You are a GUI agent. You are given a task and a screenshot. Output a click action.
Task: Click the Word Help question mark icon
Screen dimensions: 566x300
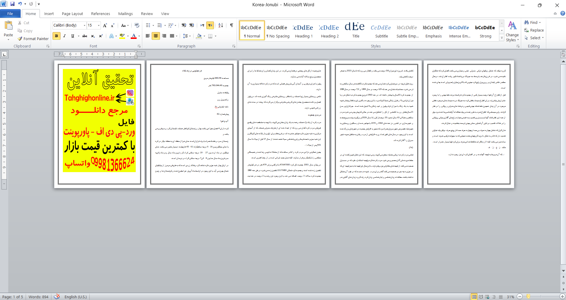point(562,13)
